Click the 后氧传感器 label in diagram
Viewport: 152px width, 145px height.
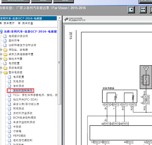click(x=108, y=88)
